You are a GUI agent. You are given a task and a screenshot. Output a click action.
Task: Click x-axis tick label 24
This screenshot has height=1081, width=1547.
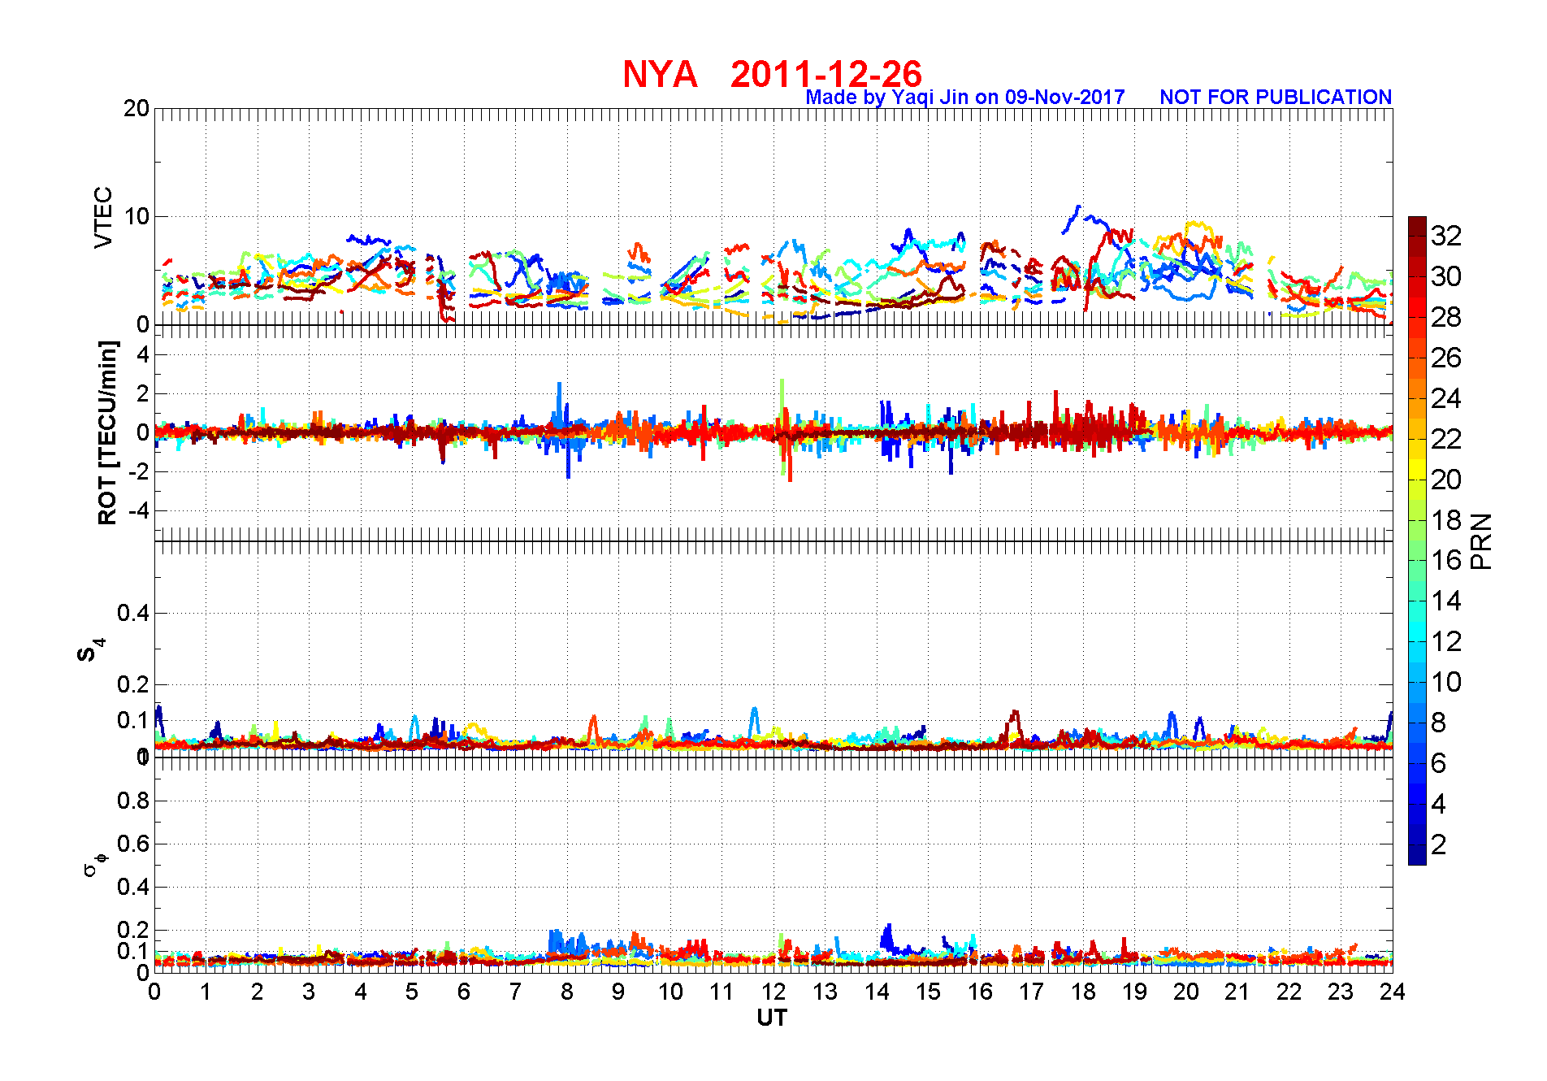tap(1393, 992)
